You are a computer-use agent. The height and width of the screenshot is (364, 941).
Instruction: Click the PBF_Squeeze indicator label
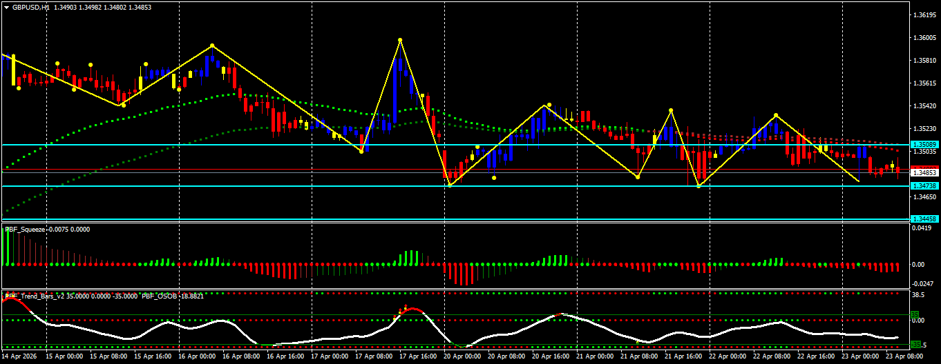click(25, 230)
